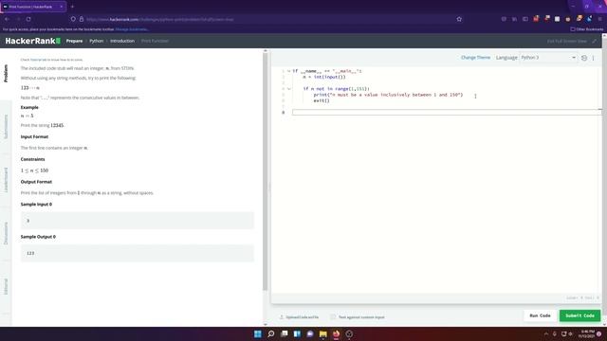Image resolution: width=607 pixels, height=341 pixels.
Task: Select the Print Function browser tab
Action: [33, 7]
